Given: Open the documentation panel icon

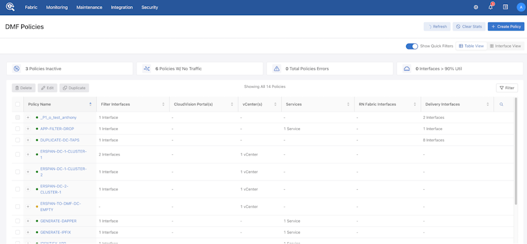Looking at the screenshot, I should (506, 7).
